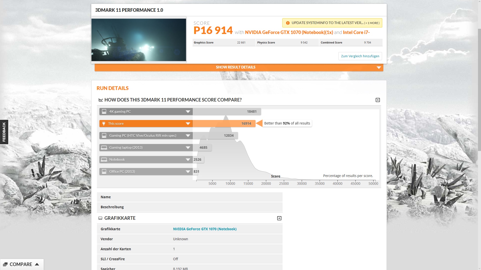481x270 pixels.
Task: Click the chart icon in score comparison heading
Action: [101, 100]
